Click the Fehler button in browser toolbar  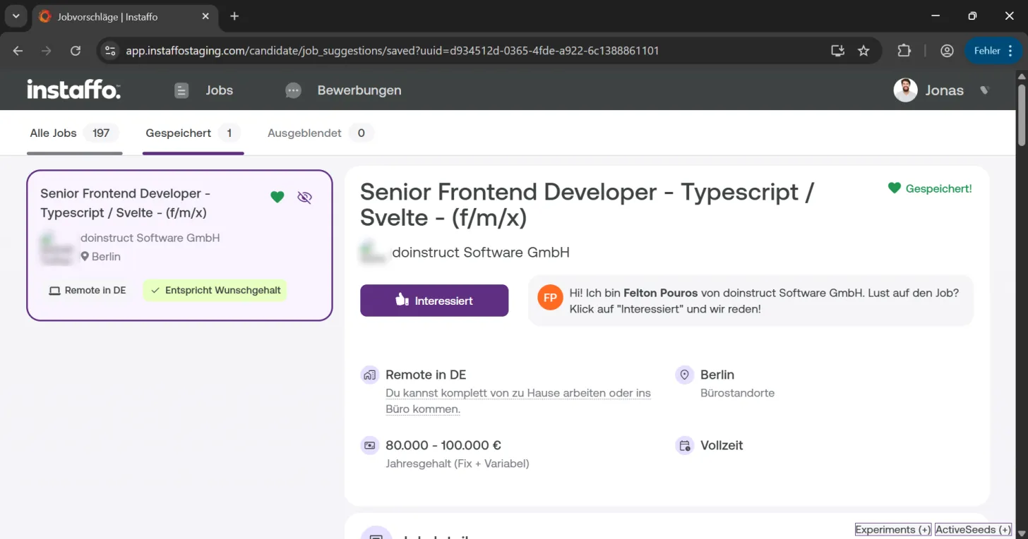pos(993,51)
